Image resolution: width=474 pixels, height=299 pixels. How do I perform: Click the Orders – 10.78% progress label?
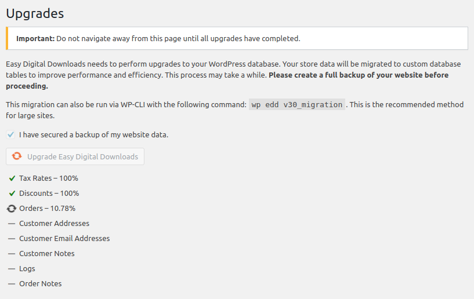pos(47,209)
